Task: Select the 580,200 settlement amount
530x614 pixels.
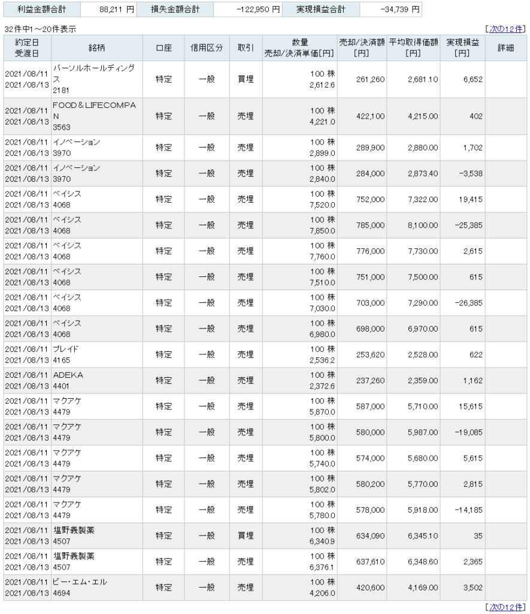Action: (x=371, y=484)
